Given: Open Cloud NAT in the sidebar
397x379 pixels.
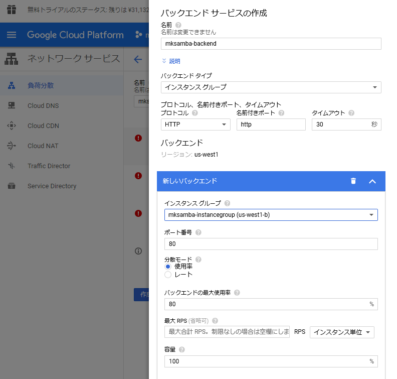Looking at the screenshot, I should (x=43, y=146).
